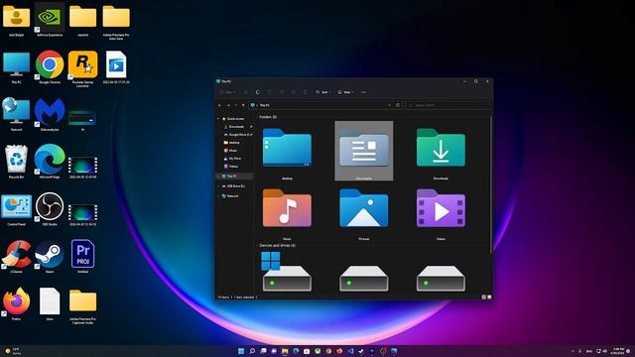Select Music in the navigation pane
Screen dimensions: 635x357
point(232,151)
